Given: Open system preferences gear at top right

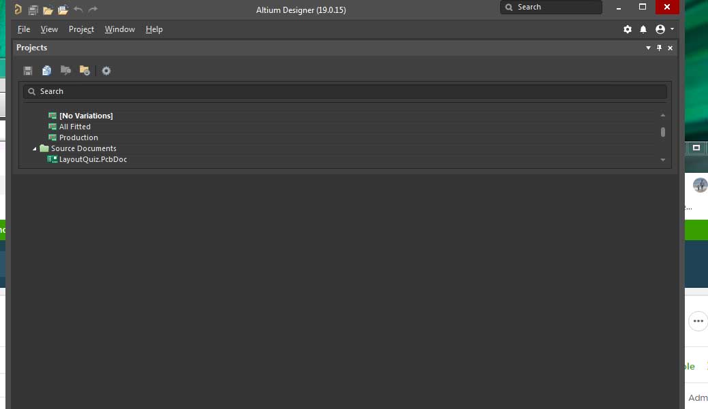Looking at the screenshot, I should [628, 29].
